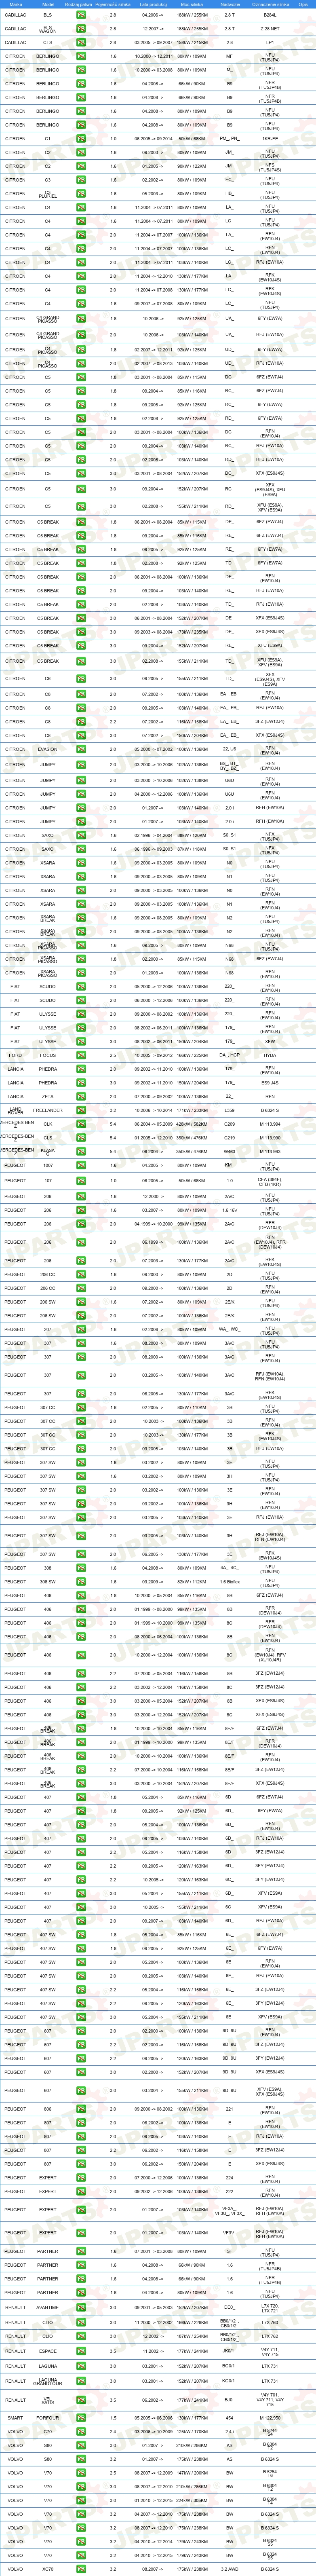The image size is (316, 2576).
Task: Click engine code 'Z 28 NET'
Action: pos(270,29)
